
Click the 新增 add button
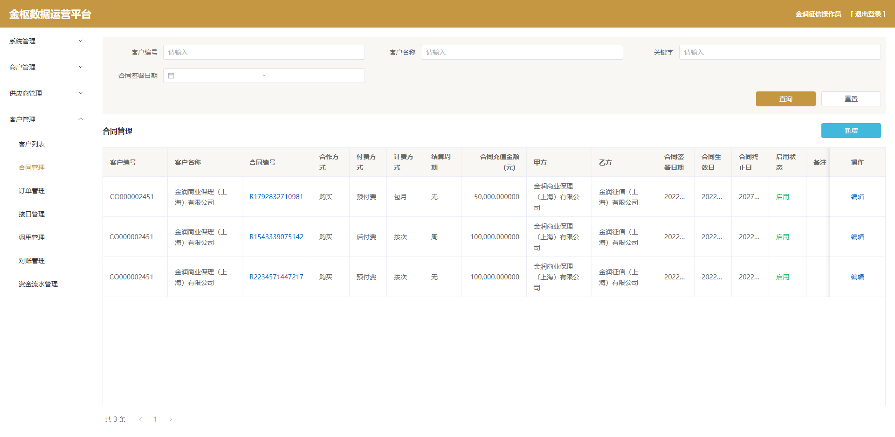tap(851, 131)
